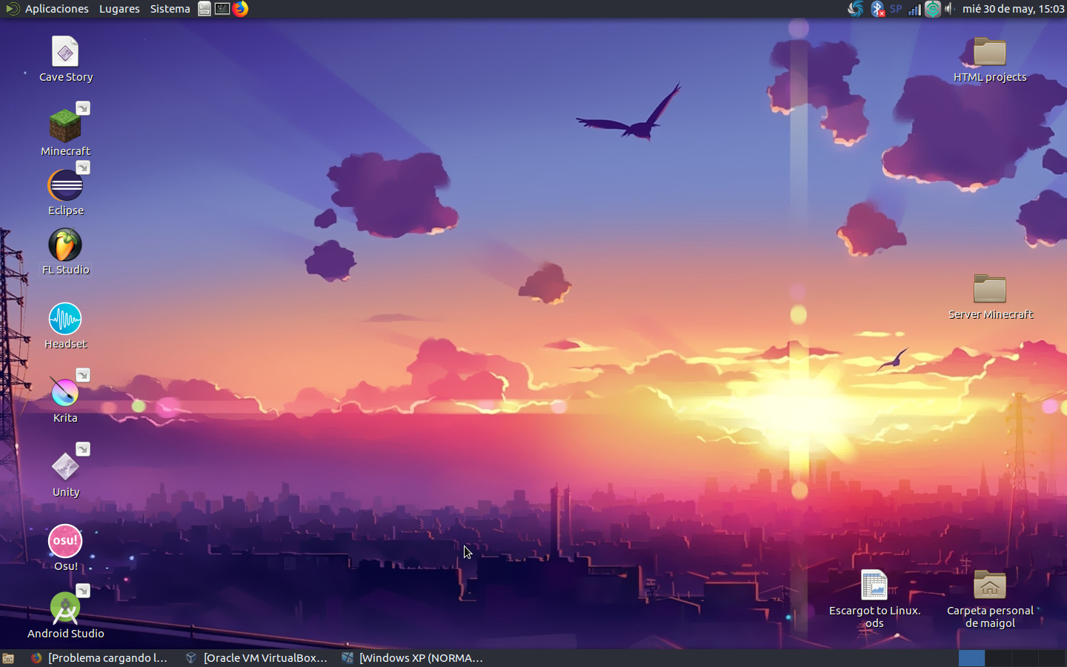Launch Firefox from the top panel
The image size is (1067, 667).
241,9
